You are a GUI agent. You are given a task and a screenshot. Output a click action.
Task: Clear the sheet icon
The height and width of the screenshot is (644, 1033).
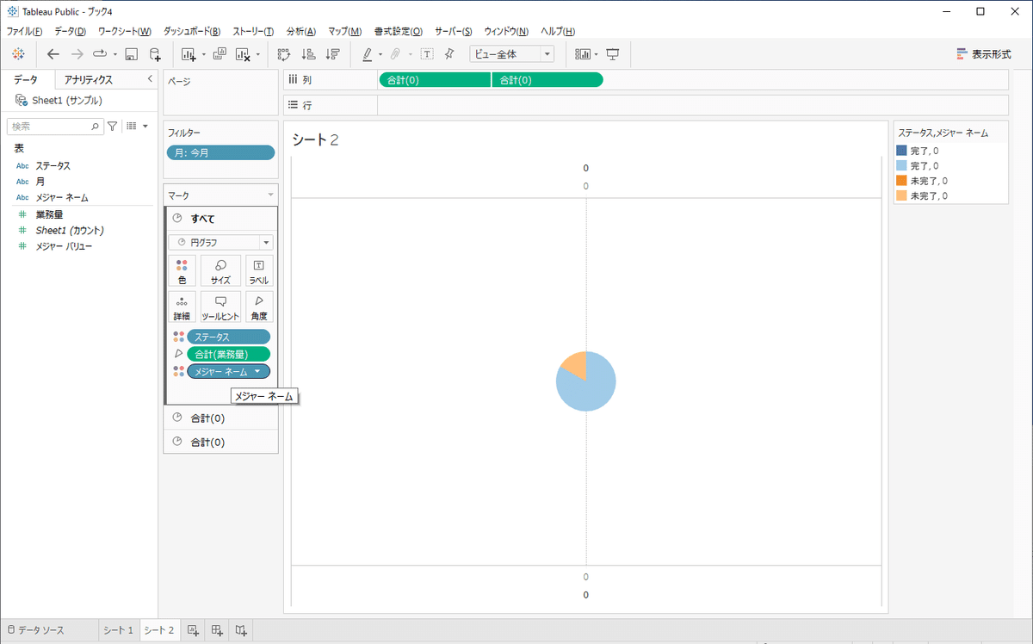click(x=243, y=54)
